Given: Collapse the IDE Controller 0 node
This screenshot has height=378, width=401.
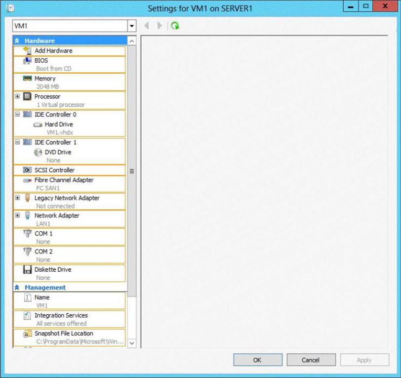Looking at the screenshot, I should click(x=17, y=114).
